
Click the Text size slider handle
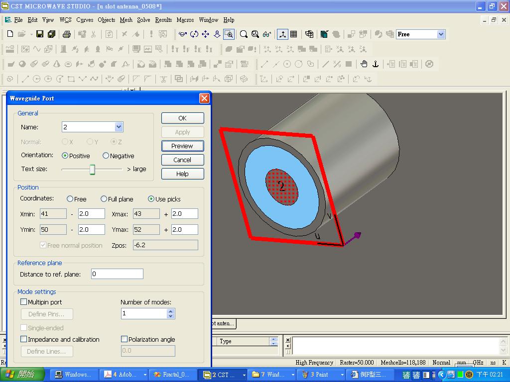pyautogui.click(x=92, y=169)
